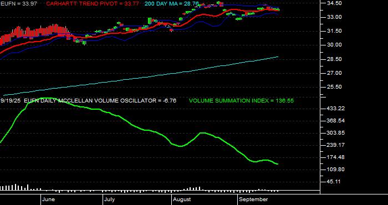388x205 pixels.
Task: Click the 239.17 summation axis value
Action: coord(336,145)
